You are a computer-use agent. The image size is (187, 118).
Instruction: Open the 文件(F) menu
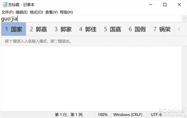7,12
